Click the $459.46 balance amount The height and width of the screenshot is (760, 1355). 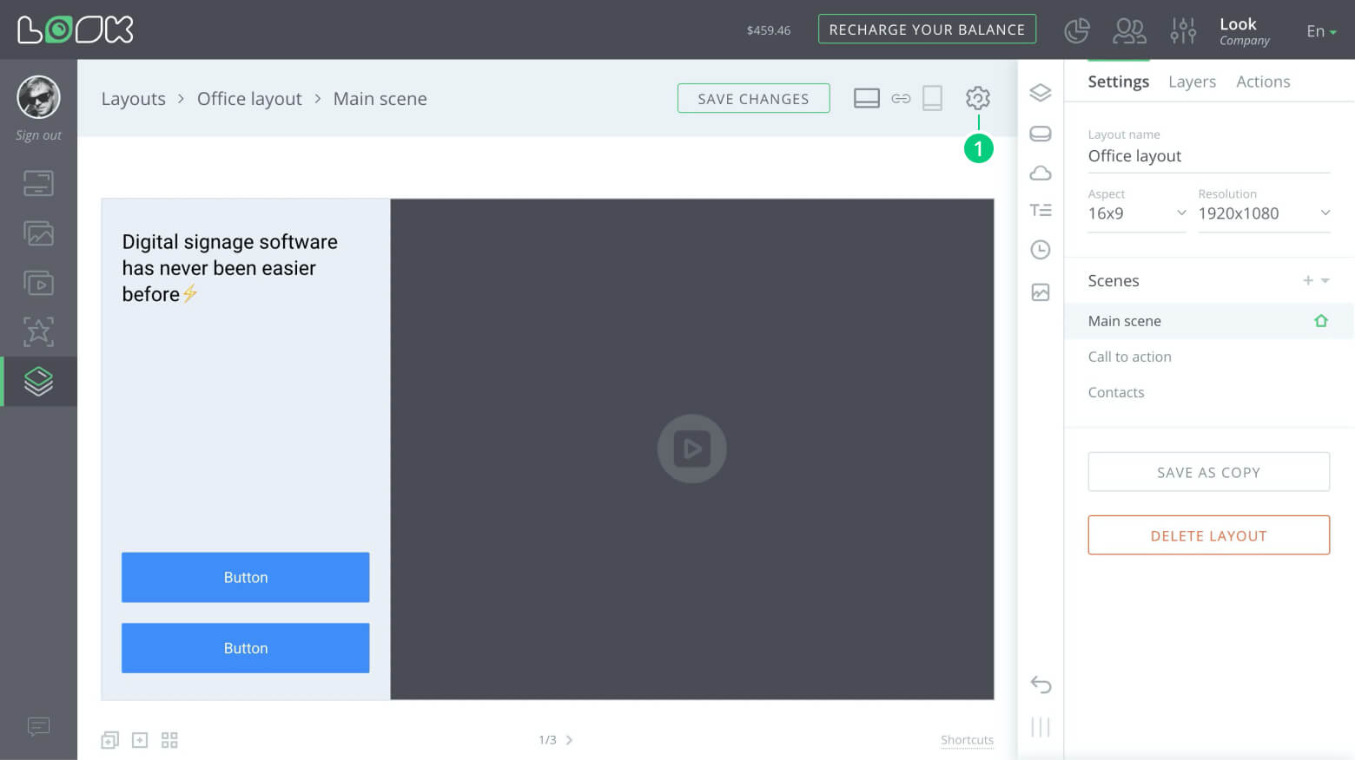click(x=769, y=30)
